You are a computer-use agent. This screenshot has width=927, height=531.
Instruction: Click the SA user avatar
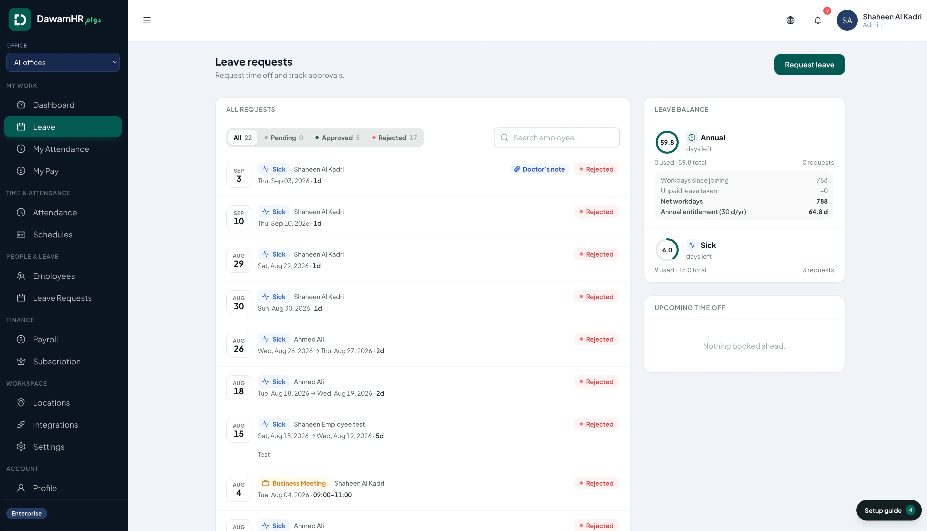coord(847,20)
